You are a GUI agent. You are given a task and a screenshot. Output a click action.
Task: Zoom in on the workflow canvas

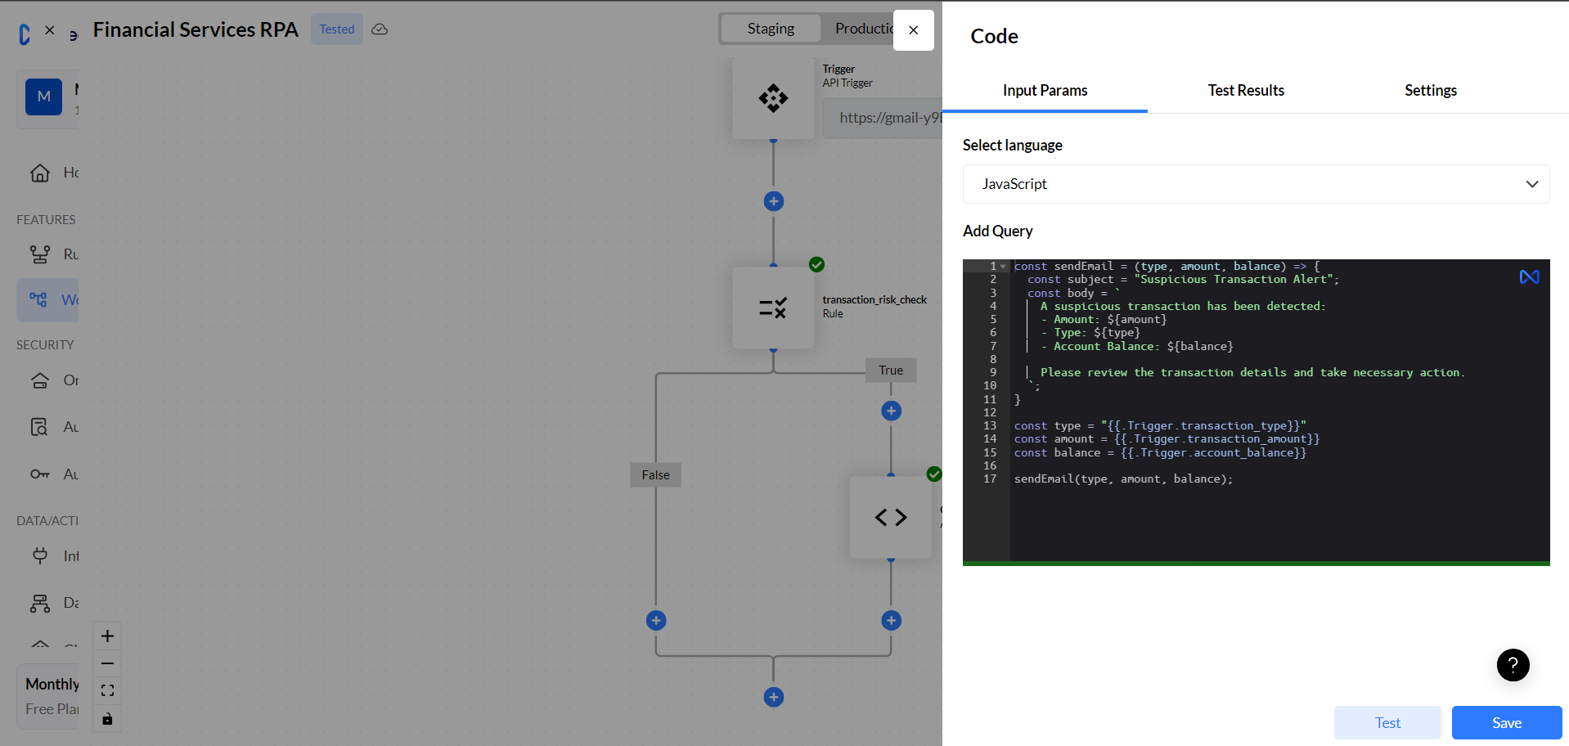click(x=107, y=636)
